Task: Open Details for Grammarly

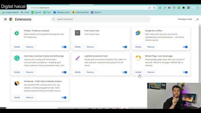Action: click(x=17, y=72)
